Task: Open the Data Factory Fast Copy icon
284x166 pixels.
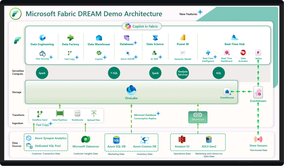Action: tap(70, 53)
